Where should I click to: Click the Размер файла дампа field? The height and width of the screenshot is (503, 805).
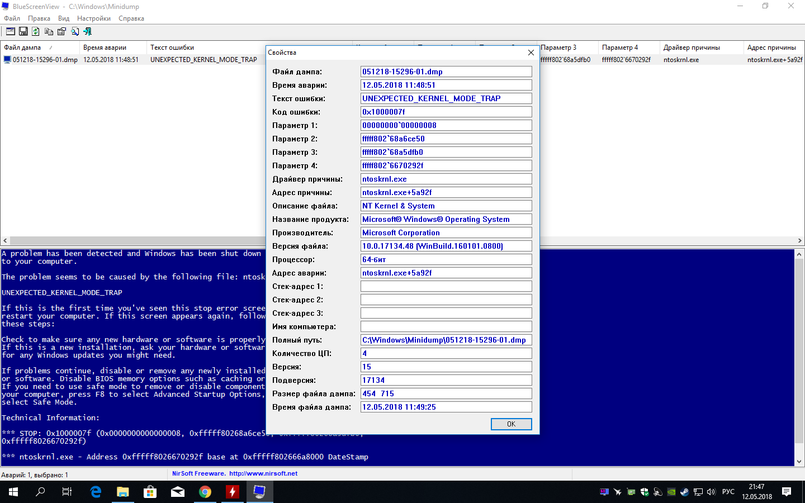point(446,393)
